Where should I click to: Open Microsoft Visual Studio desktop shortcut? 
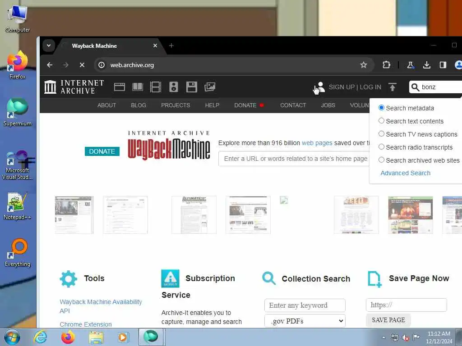pos(18,165)
